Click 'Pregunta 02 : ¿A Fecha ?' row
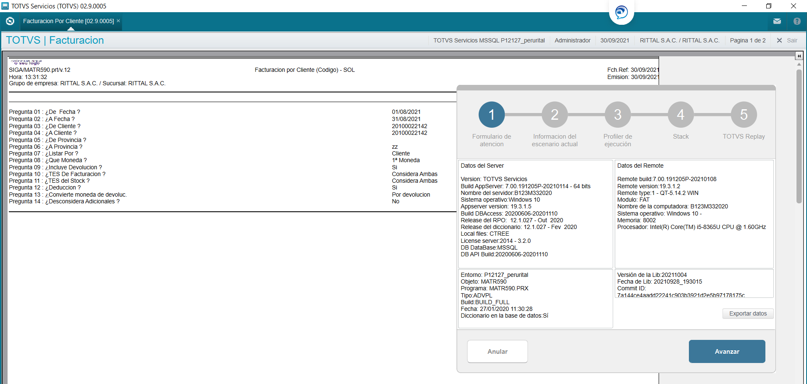807x384 pixels. point(42,119)
